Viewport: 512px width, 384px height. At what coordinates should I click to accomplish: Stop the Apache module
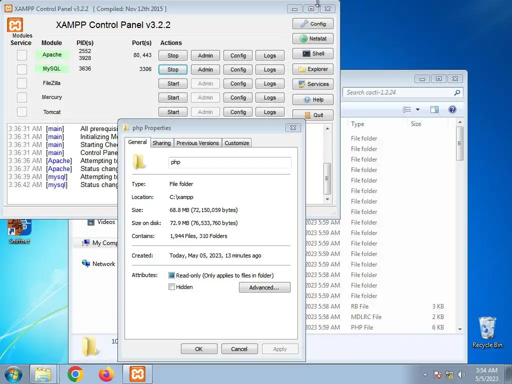click(173, 55)
